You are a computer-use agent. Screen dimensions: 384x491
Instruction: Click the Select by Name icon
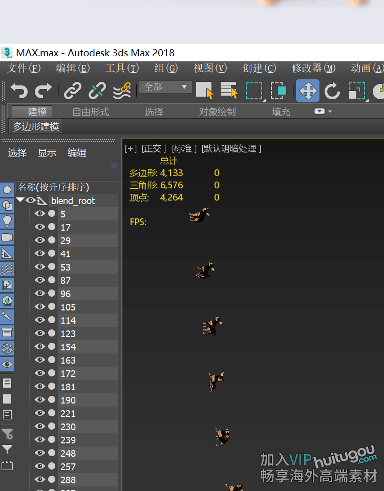[x=229, y=91]
